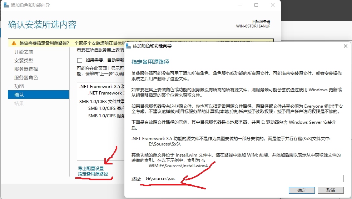Go to the 开始之前 step
352x199 pixels.
click(24, 52)
